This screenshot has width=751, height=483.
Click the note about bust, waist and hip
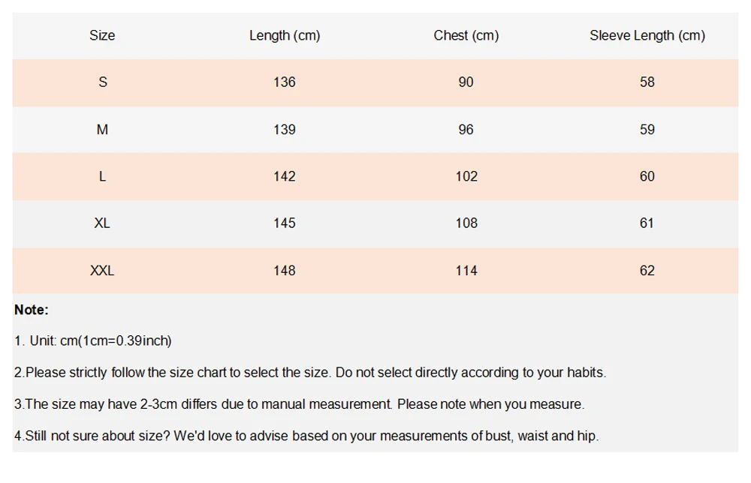(306, 436)
